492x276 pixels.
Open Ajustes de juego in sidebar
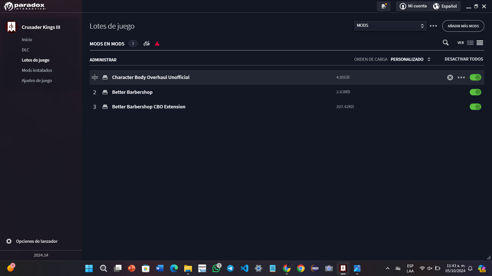[x=37, y=80]
